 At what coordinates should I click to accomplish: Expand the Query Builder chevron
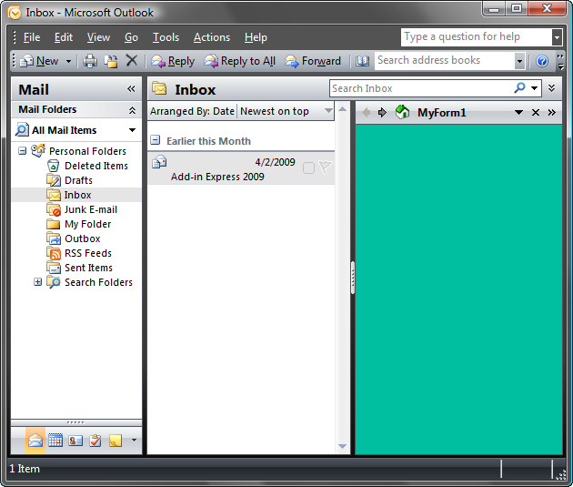(552, 88)
